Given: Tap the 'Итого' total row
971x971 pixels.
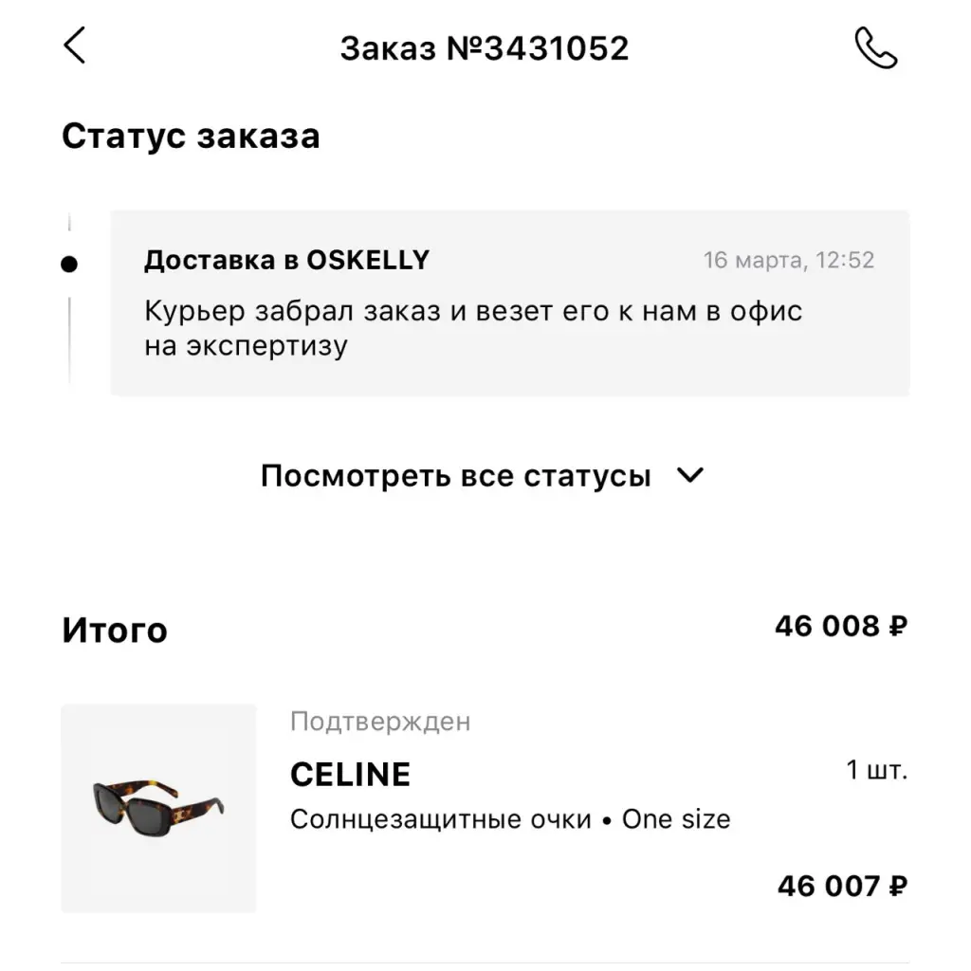Looking at the screenshot, I should [485, 629].
